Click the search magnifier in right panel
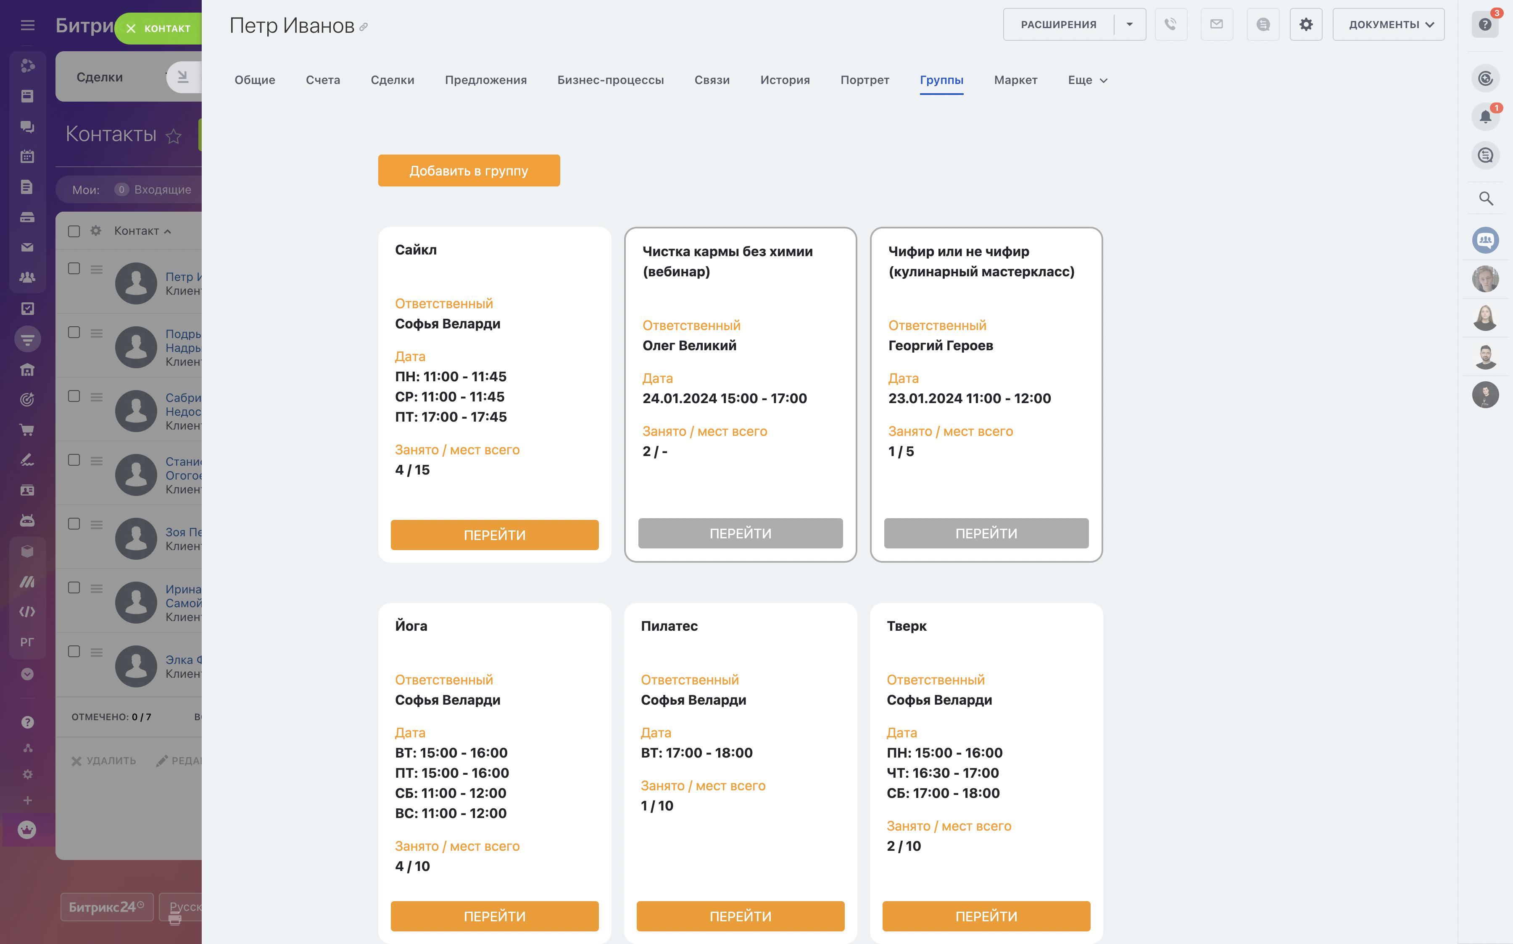This screenshot has width=1513, height=944. click(1486, 199)
